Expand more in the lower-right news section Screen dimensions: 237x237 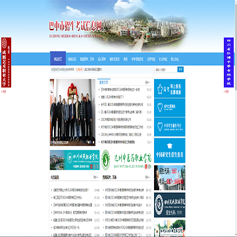pyautogui.click(x=147, y=177)
